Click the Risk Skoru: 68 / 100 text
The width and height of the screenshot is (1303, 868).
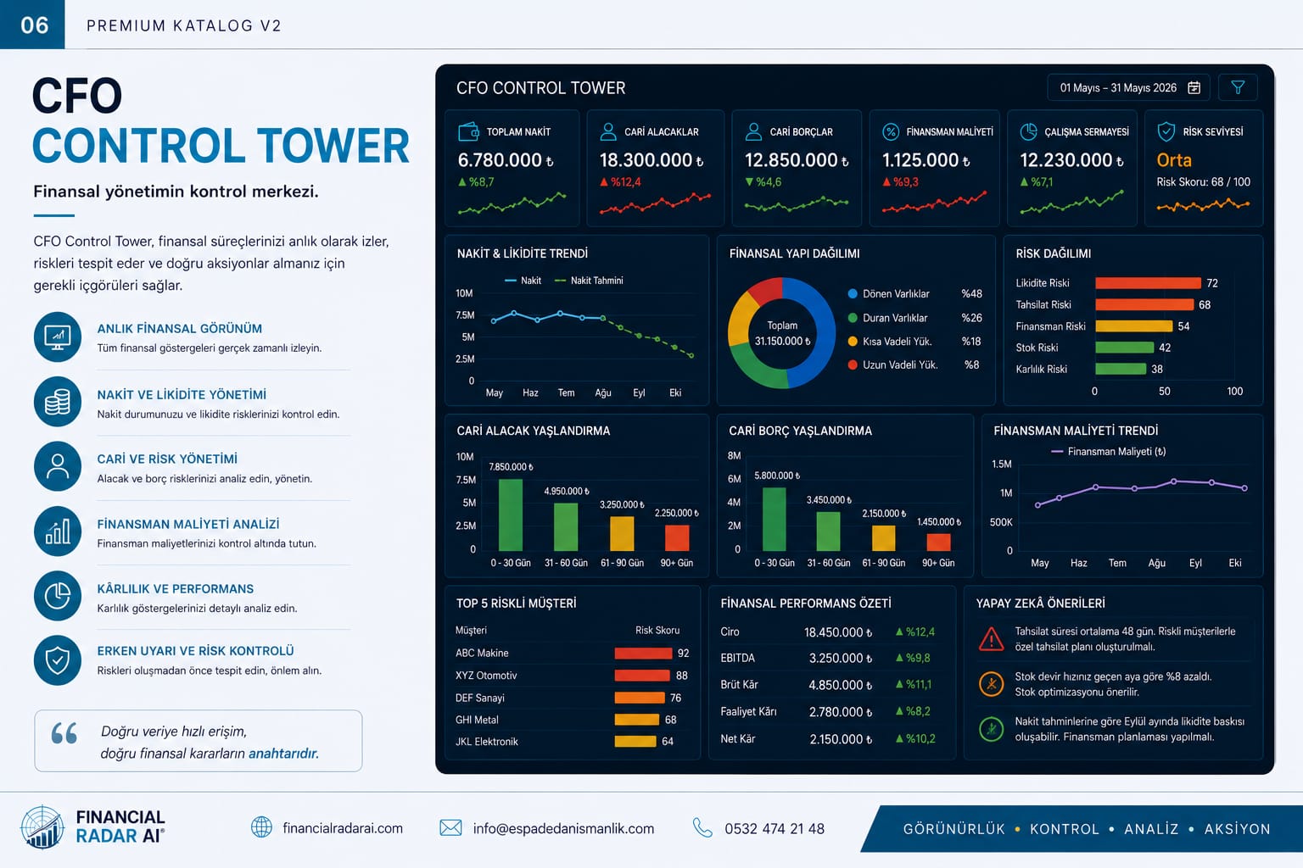click(1203, 182)
